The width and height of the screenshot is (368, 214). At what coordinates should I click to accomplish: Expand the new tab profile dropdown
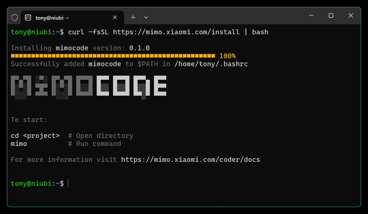point(146,17)
